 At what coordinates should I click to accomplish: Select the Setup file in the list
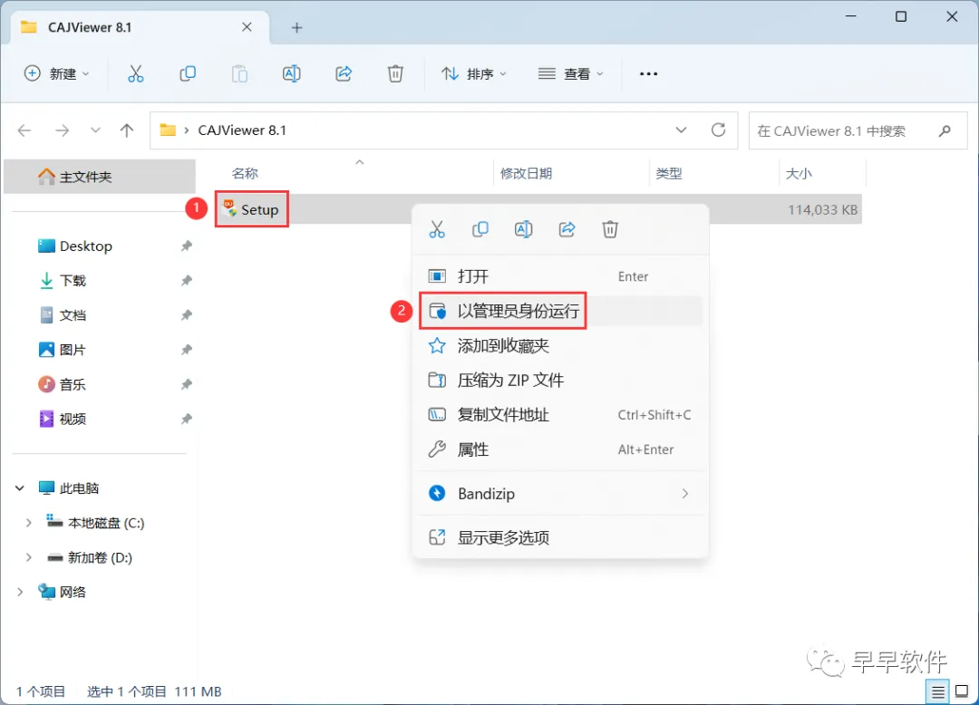(x=251, y=209)
